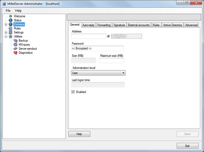Click the Diagnostics heart icon
This screenshot has height=152, width=204.
tap(15, 53)
